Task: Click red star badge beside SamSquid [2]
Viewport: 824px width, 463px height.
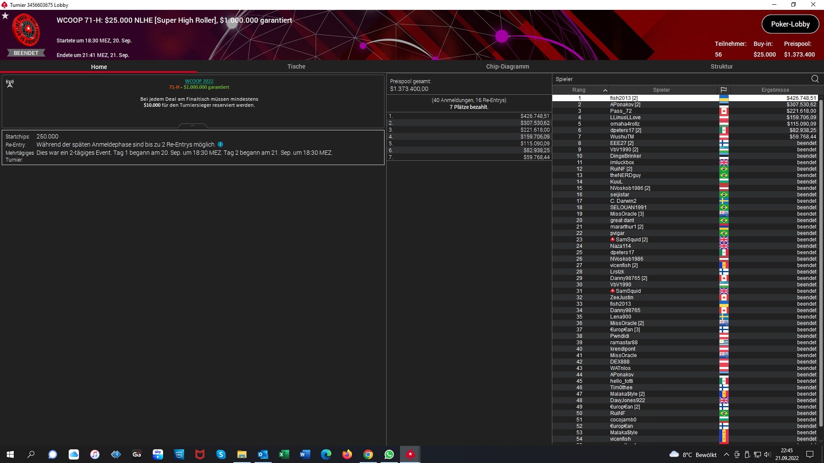Action: [x=612, y=239]
